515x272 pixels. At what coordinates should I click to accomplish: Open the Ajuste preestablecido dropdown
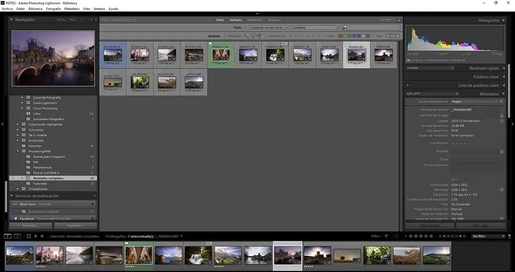pos(477,101)
